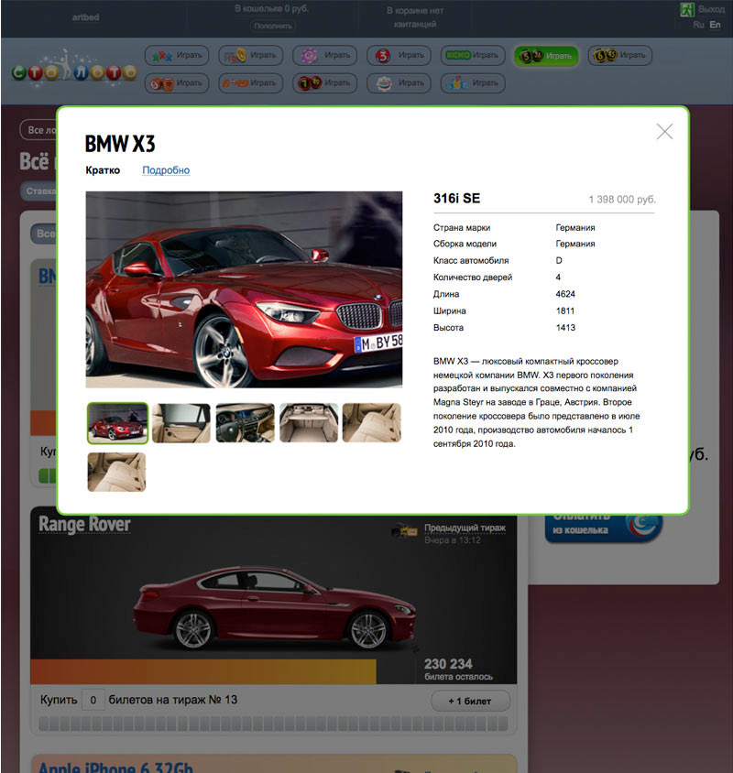The image size is (733, 773).
Task: Click Играть button with cake icon
Action: pyautogui.click(x=399, y=83)
